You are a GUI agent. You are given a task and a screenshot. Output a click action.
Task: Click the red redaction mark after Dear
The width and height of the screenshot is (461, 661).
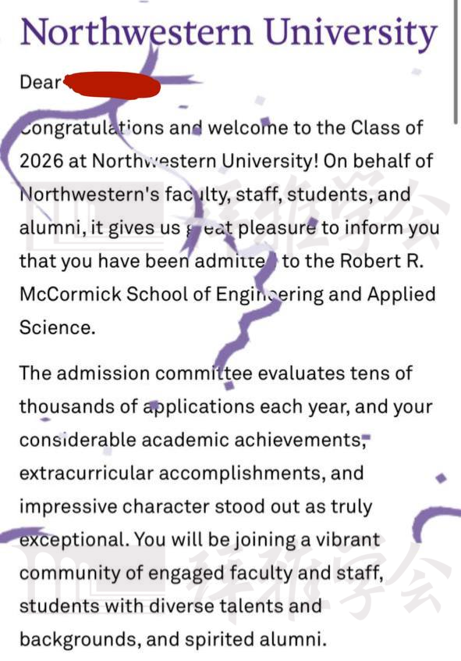click(x=112, y=86)
